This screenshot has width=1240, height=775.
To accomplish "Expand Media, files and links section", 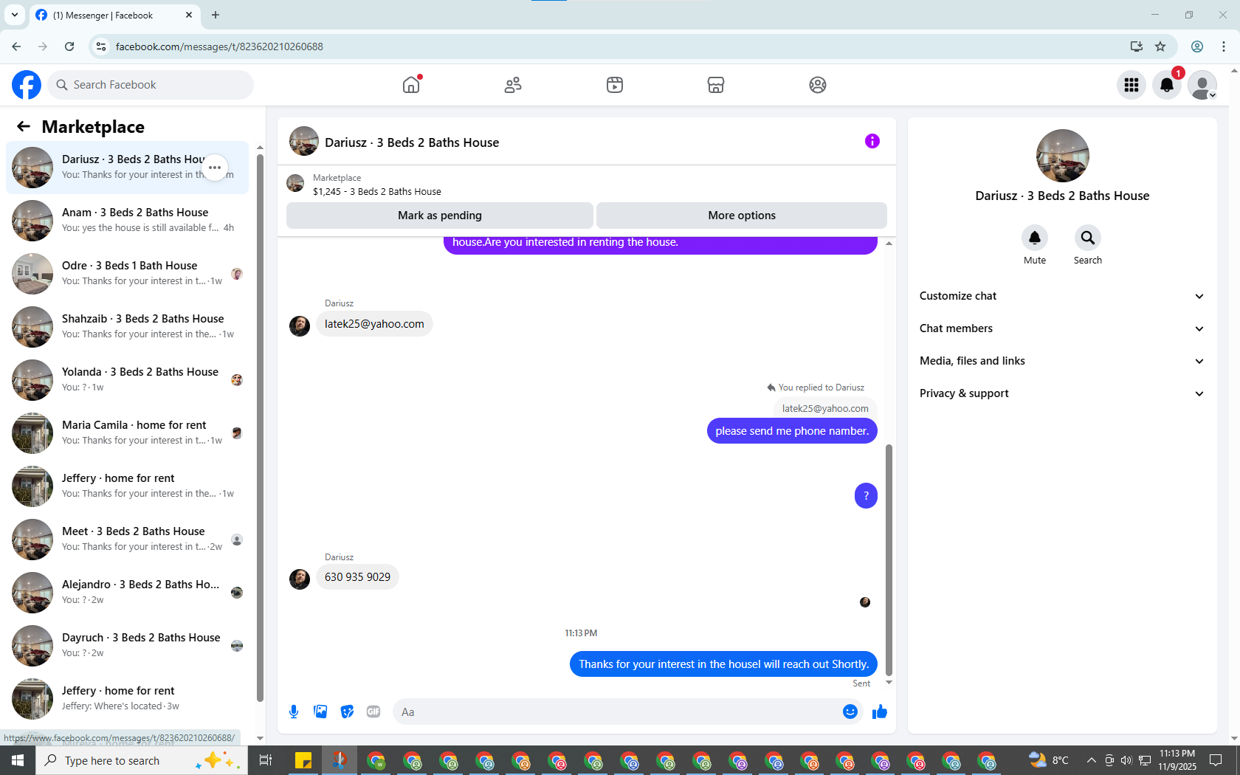I will (x=1062, y=361).
